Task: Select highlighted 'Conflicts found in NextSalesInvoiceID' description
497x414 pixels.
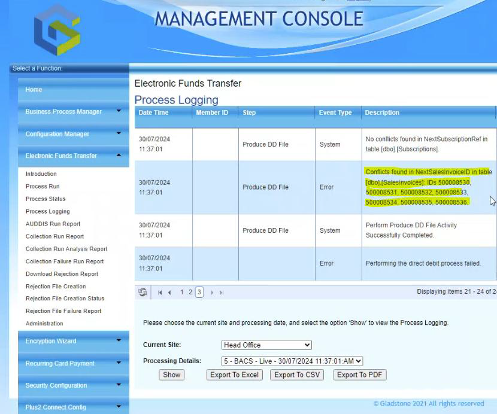Action: pyautogui.click(x=429, y=187)
